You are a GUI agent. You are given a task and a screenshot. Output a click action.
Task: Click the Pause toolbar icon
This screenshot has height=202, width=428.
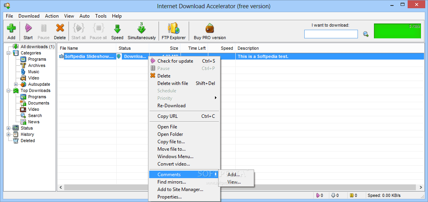[x=43, y=29]
